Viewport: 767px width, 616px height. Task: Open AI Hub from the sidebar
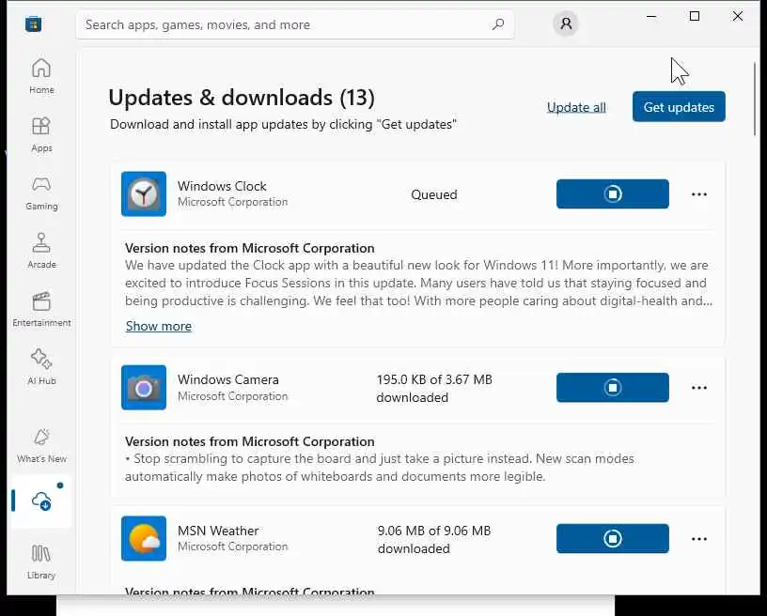click(41, 367)
